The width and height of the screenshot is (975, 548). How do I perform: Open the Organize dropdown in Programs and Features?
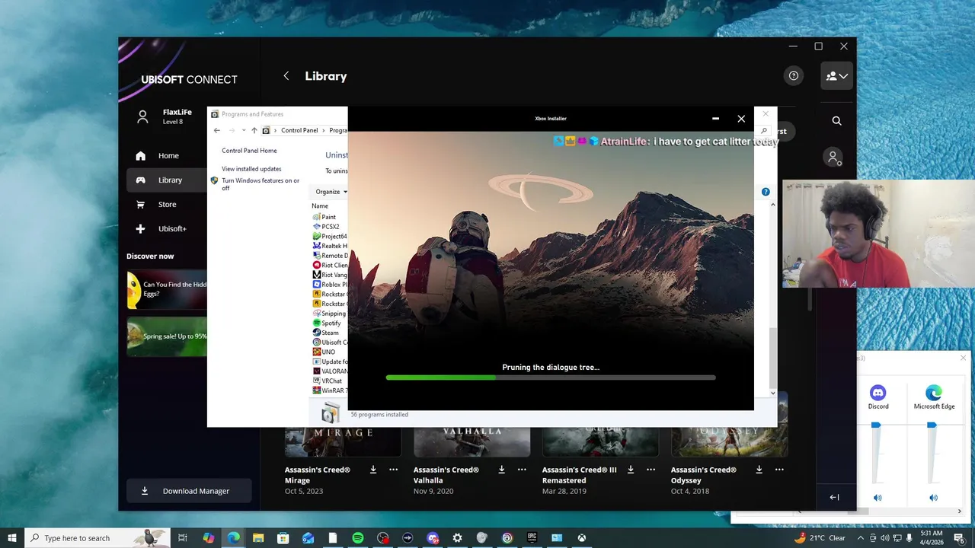tap(331, 192)
